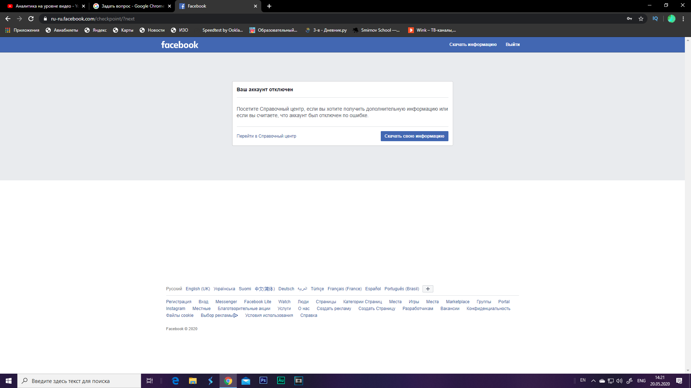This screenshot has width=691, height=388.
Task: Open the Справка footer link
Action: point(308,315)
